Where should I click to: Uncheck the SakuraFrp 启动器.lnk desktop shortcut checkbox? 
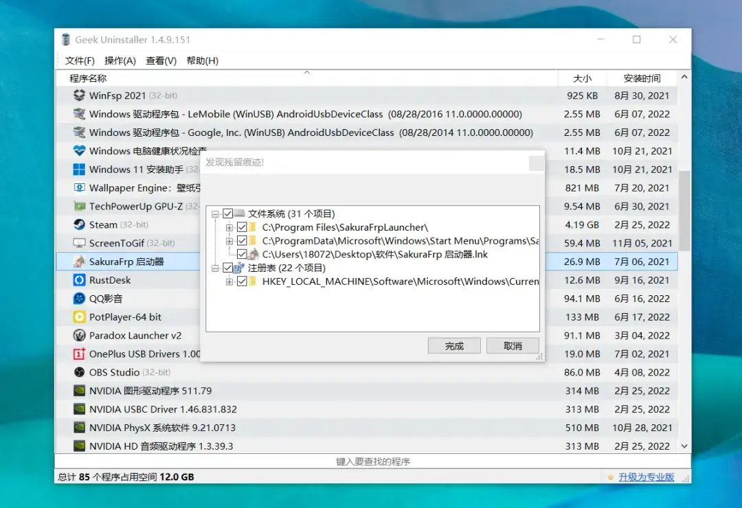pos(242,254)
